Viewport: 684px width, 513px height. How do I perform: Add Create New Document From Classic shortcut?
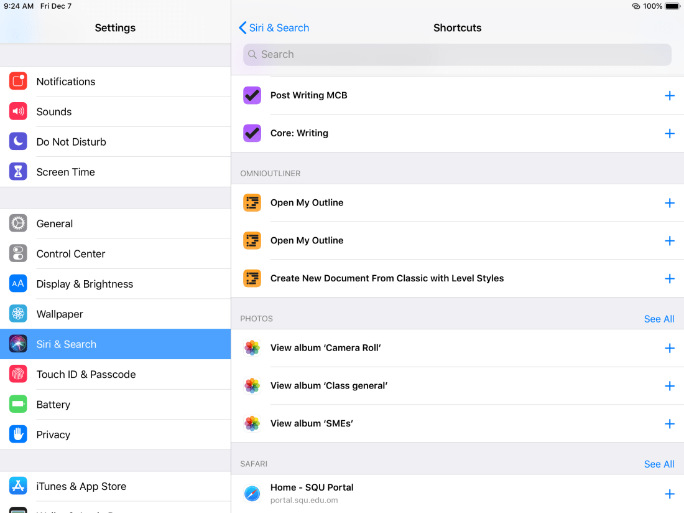tap(669, 278)
